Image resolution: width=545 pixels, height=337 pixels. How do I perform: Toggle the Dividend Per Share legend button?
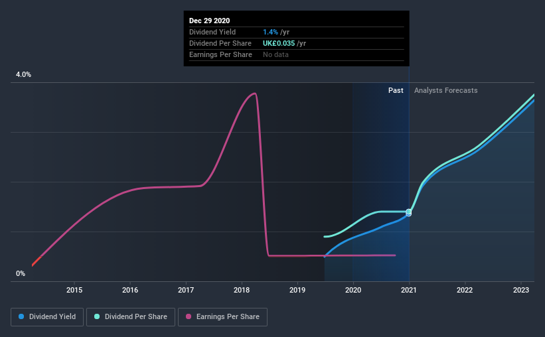(x=131, y=317)
